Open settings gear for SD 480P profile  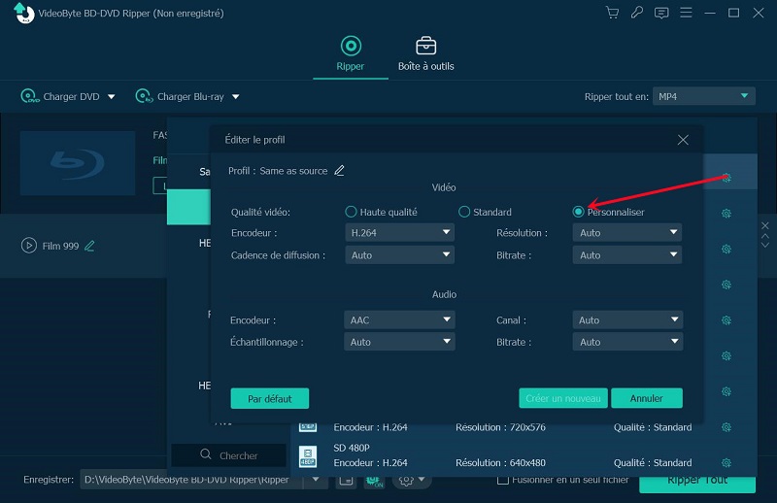[726, 463]
